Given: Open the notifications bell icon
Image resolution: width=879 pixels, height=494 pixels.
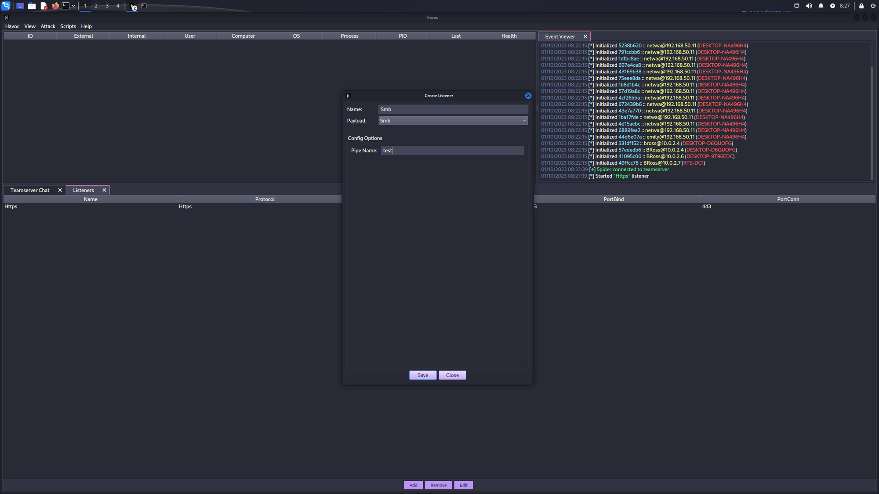Looking at the screenshot, I should [821, 6].
